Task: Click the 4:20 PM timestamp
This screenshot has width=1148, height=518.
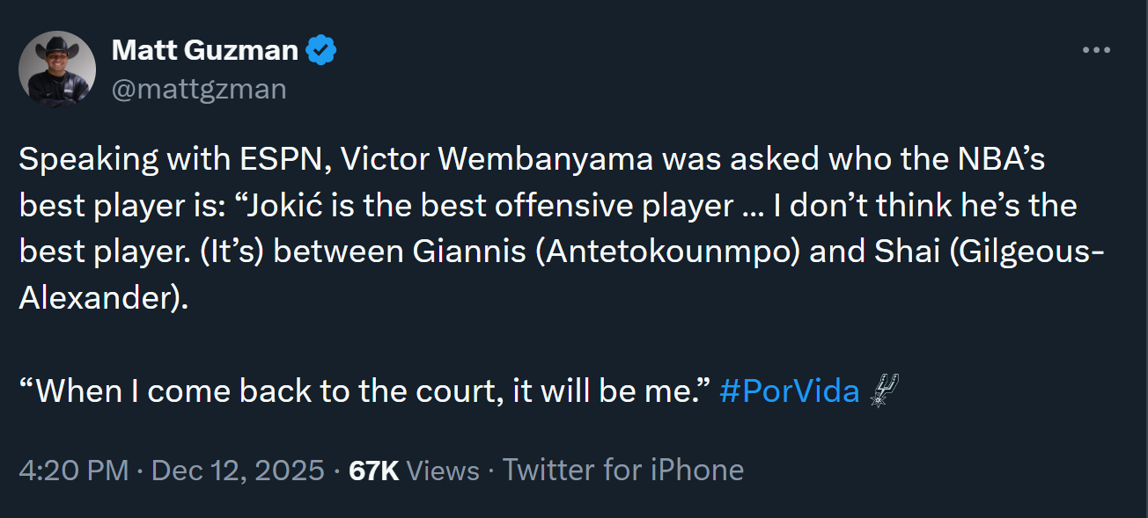Action: click(74, 471)
